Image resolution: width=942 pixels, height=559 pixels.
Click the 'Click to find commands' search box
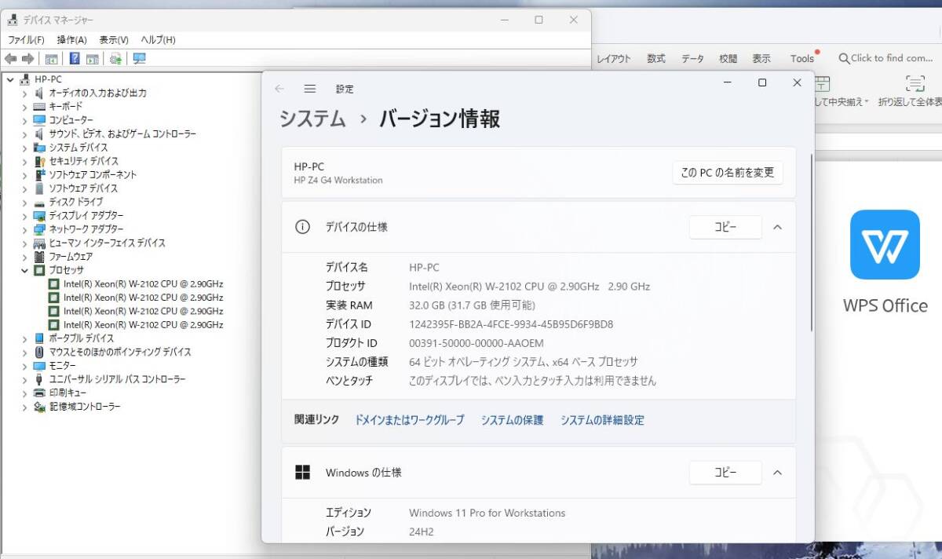(x=885, y=58)
